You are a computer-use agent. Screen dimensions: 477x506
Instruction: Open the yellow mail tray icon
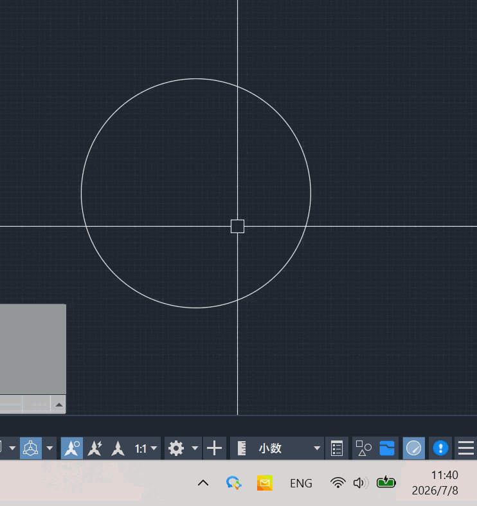click(x=265, y=483)
